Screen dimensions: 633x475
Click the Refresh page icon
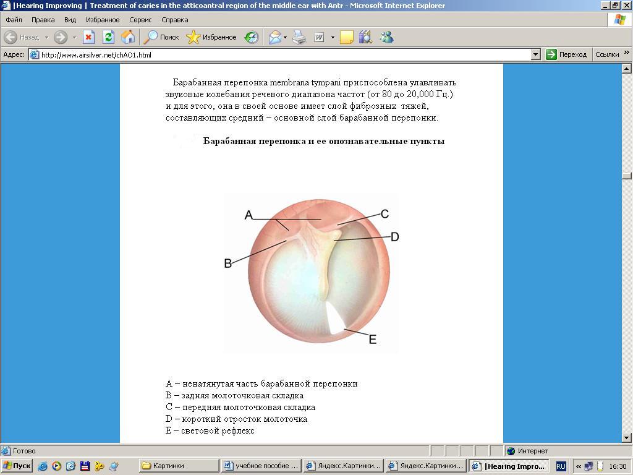(x=108, y=37)
